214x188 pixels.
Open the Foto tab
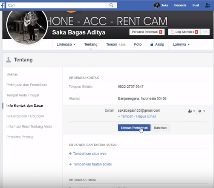click(x=138, y=44)
